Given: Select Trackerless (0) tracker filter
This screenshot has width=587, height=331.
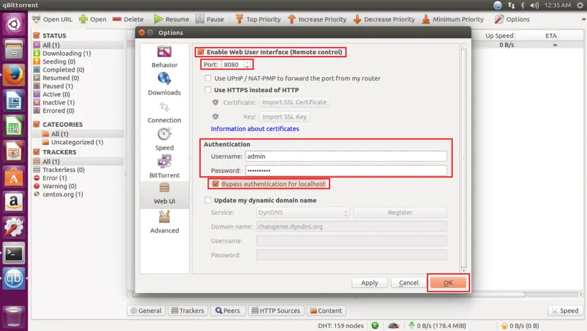Looking at the screenshot, I should tap(63, 170).
